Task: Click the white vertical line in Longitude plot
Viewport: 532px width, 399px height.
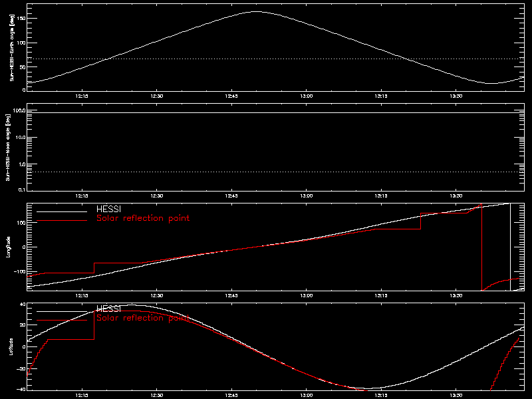Action: point(510,247)
